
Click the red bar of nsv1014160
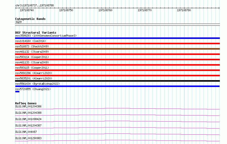pos(117,44)
